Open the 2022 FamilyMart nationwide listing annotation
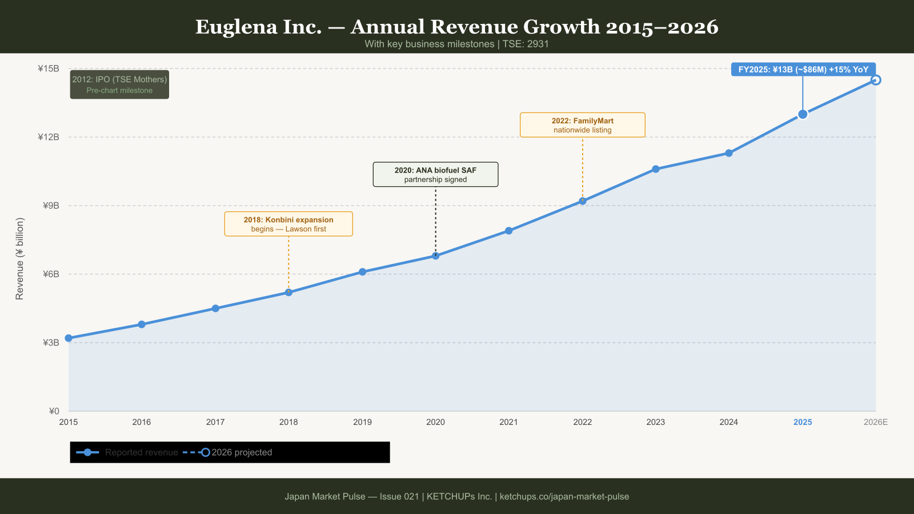The width and height of the screenshot is (914, 514). pyautogui.click(x=583, y=125)
